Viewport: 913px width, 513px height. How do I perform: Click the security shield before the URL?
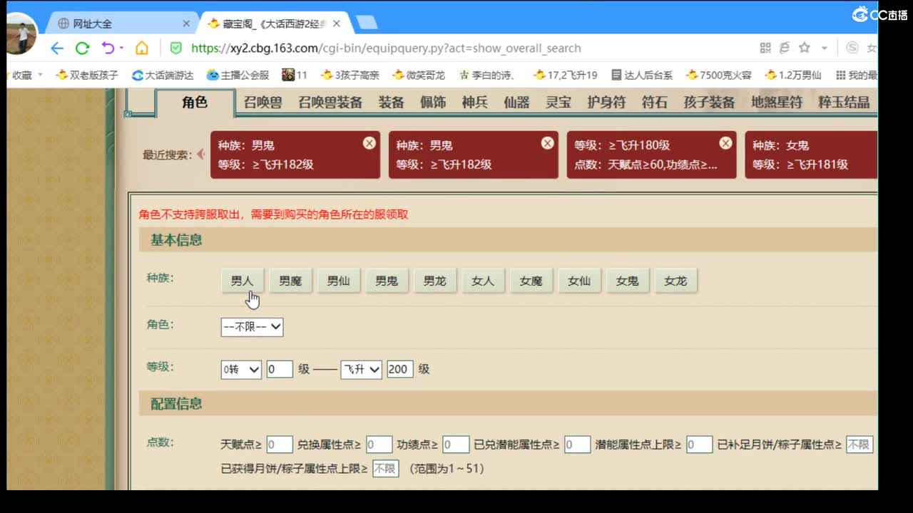click(x=175, y=48)
